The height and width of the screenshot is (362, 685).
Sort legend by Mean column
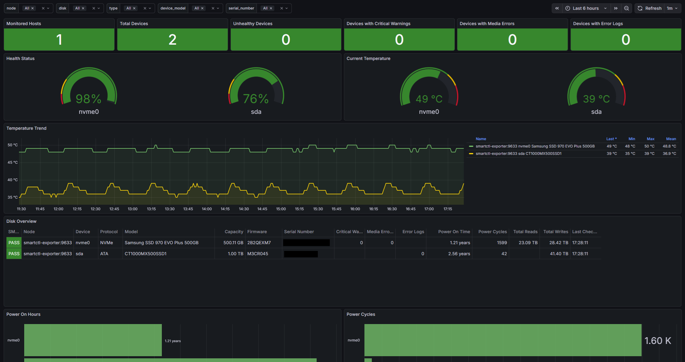click(x=671, y=139)
